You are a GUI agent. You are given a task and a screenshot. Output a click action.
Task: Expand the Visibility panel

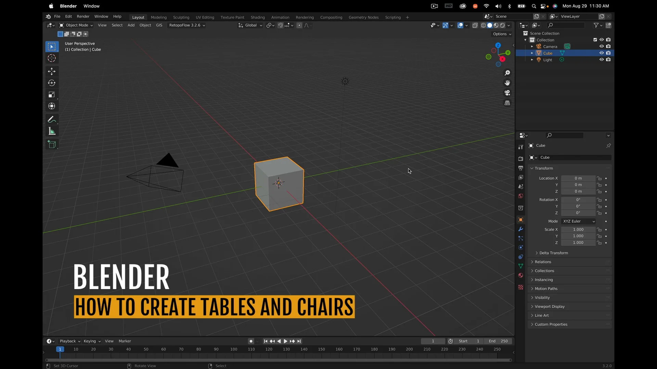[x=542, y=298]
